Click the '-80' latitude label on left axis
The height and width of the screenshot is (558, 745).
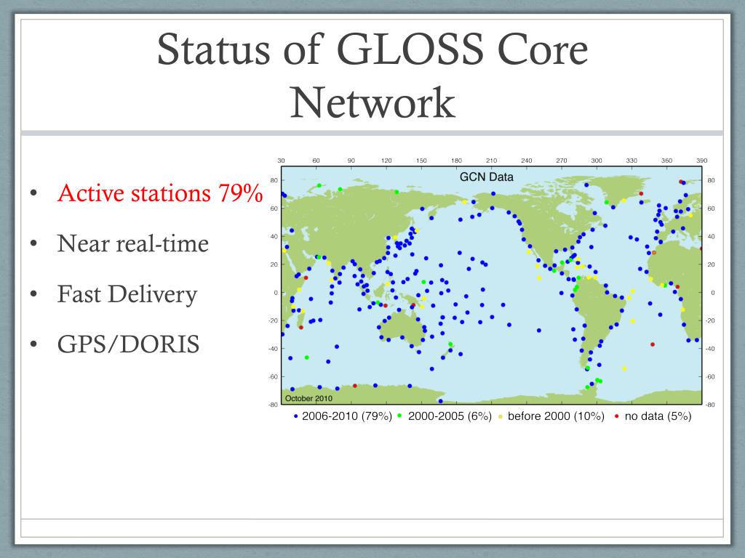pos(273,405)
